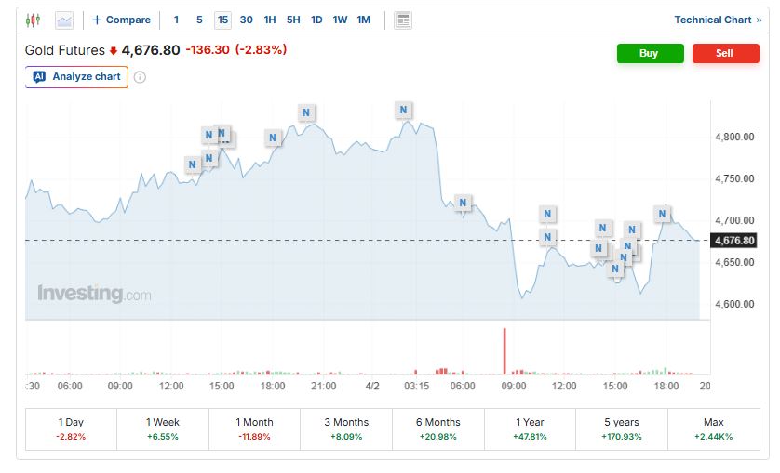
Task: Click the green Buy button
Action: coord(651,53)
